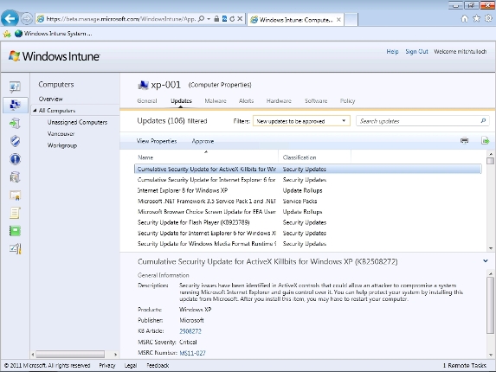Screen dimensions: 496x372
Task: Open the browser Home icon
Action: 464,19
